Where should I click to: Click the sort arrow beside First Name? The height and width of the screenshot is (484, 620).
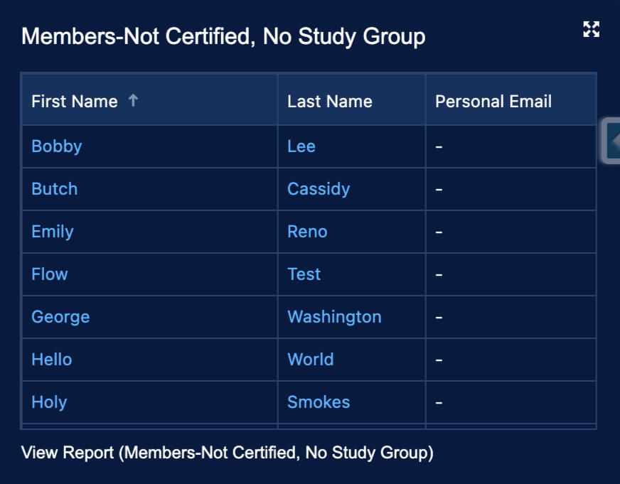tap(133, 101)
